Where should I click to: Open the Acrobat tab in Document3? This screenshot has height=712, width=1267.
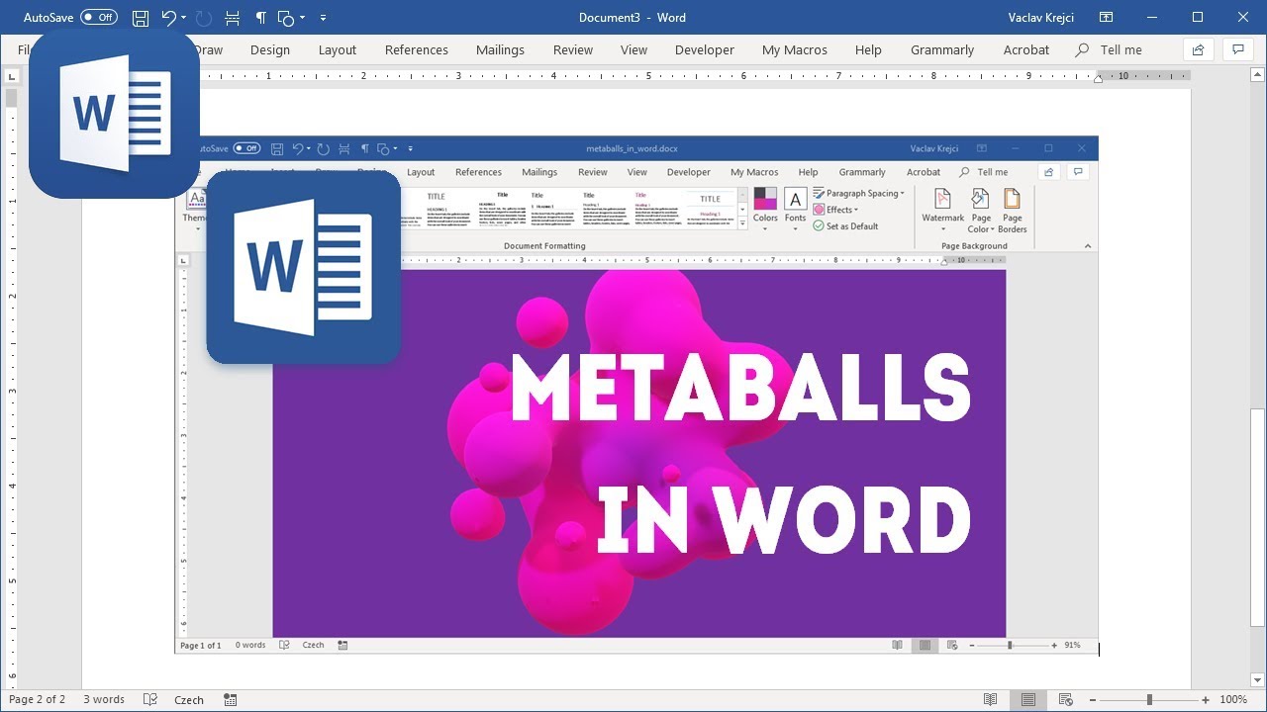[x=1026, y=49]
